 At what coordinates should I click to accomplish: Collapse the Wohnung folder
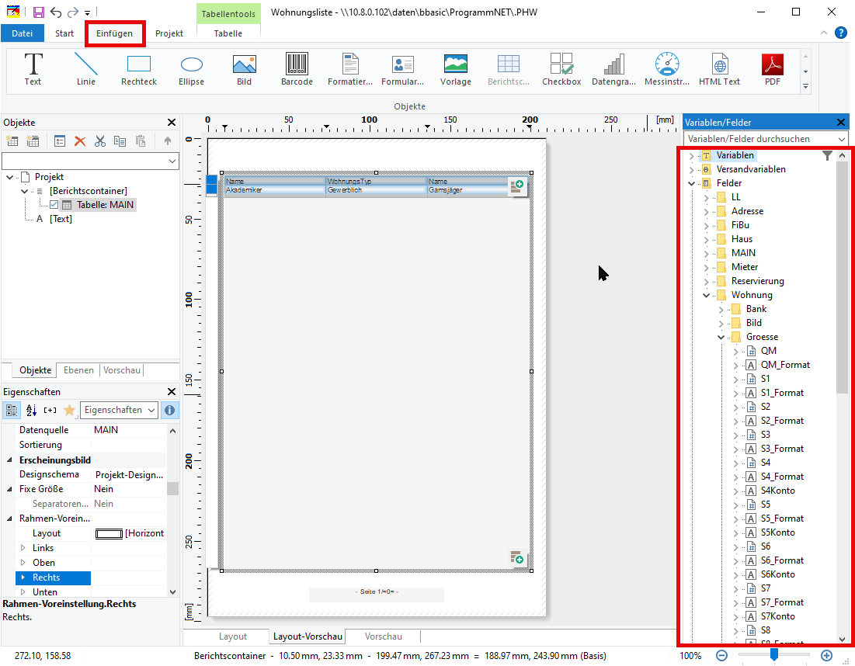click(x=706, y=296)
